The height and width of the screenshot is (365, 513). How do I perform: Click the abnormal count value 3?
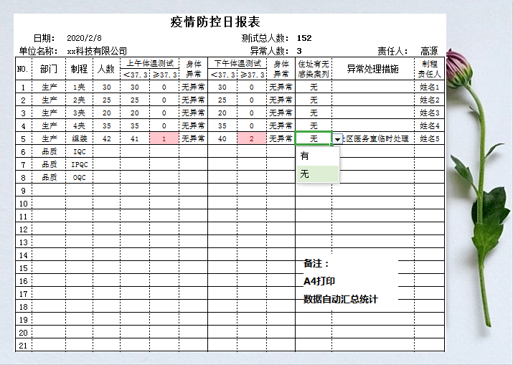point(299,51)
